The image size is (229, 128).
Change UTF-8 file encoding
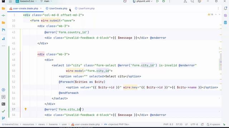(x=194, y=124)
